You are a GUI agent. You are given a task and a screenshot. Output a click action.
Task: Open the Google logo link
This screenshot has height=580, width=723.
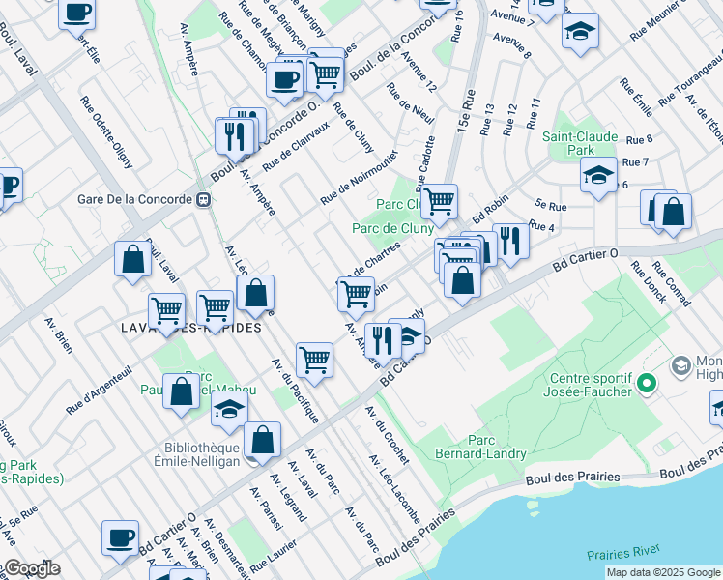[x=32, y=569]
